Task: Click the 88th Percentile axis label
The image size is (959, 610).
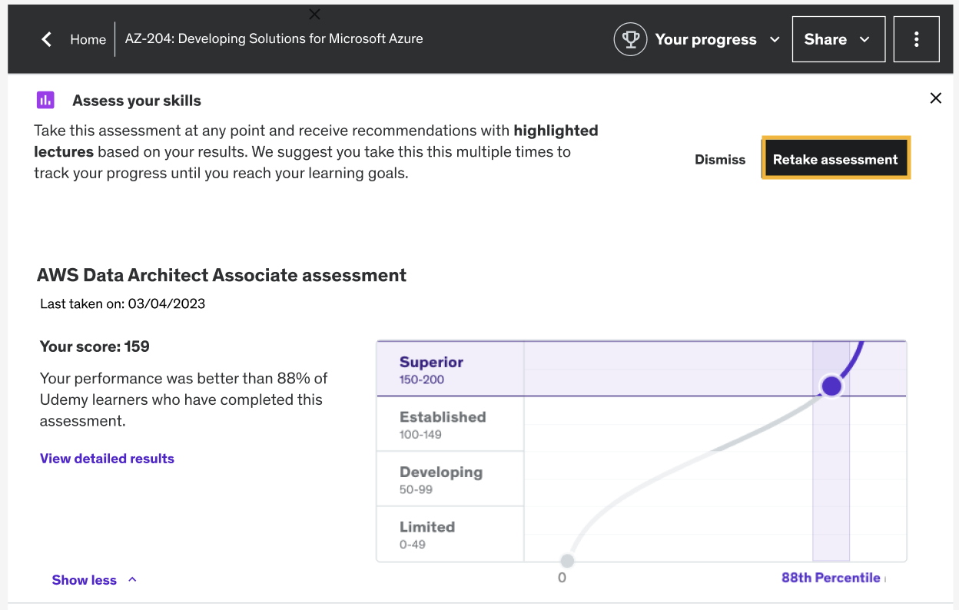Action: pyautogui.click(x=831, y=578)
